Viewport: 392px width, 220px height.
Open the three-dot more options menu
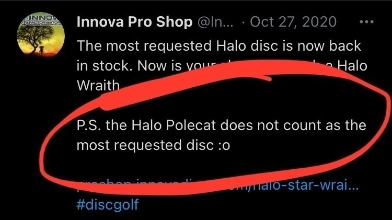click(x=367, y=22)
